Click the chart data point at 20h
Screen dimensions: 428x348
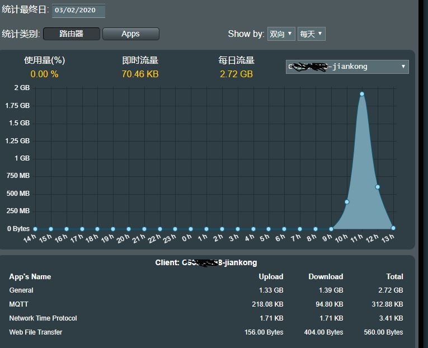[x=129, y=229]
